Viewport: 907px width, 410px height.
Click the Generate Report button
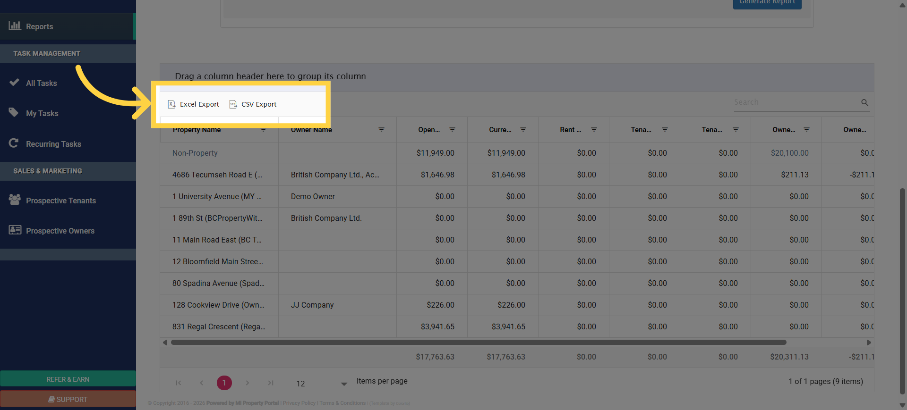pos(767,3)
